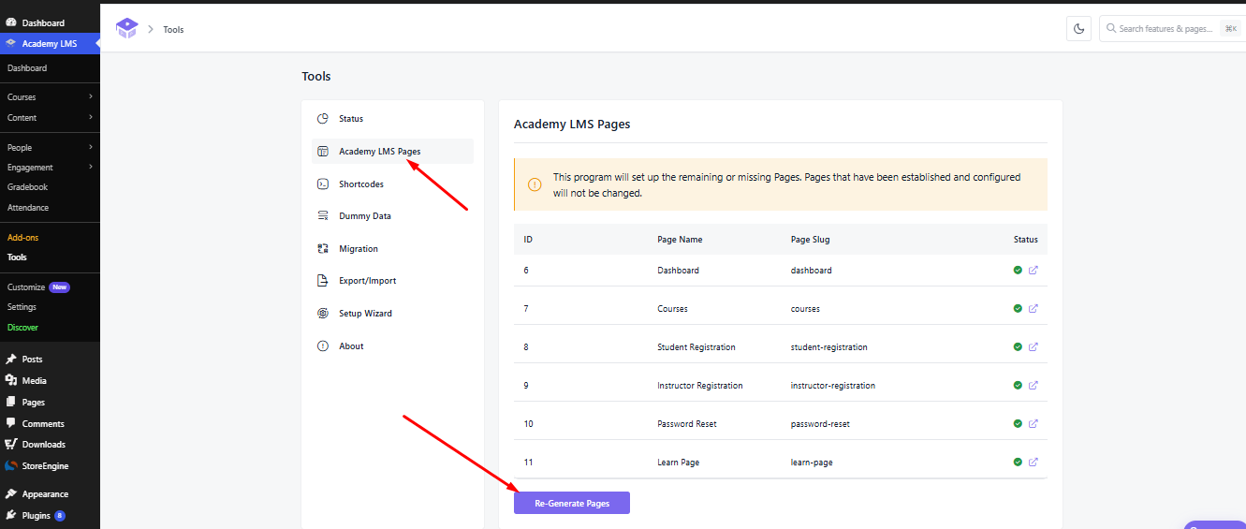Click the Page Slug column header
This screenshot has height=529, width=1246.
pos(810,240)
